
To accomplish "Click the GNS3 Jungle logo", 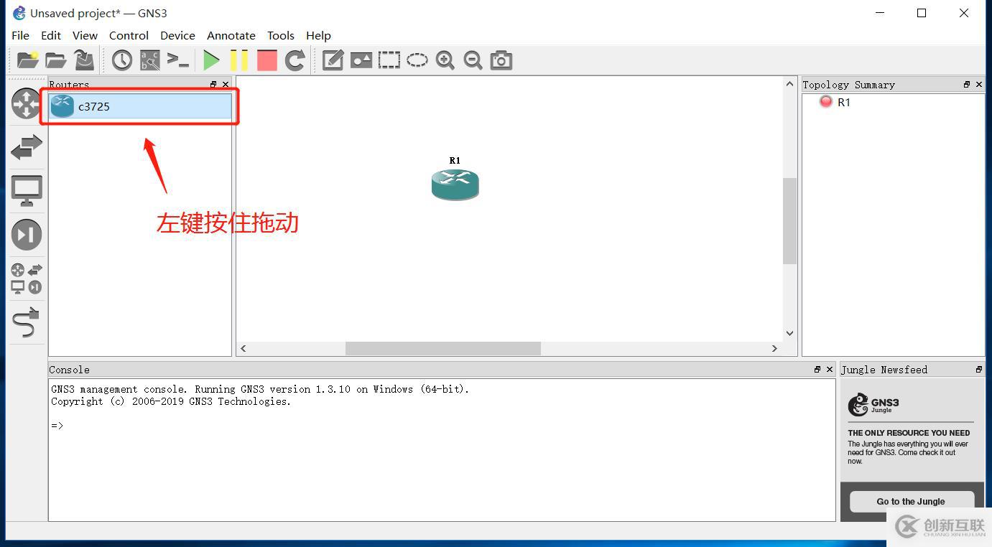I will pos(873,405).
